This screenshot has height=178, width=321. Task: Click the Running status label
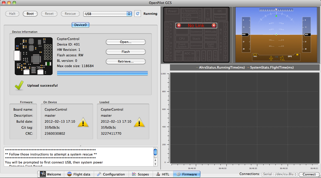click(150, 14)
